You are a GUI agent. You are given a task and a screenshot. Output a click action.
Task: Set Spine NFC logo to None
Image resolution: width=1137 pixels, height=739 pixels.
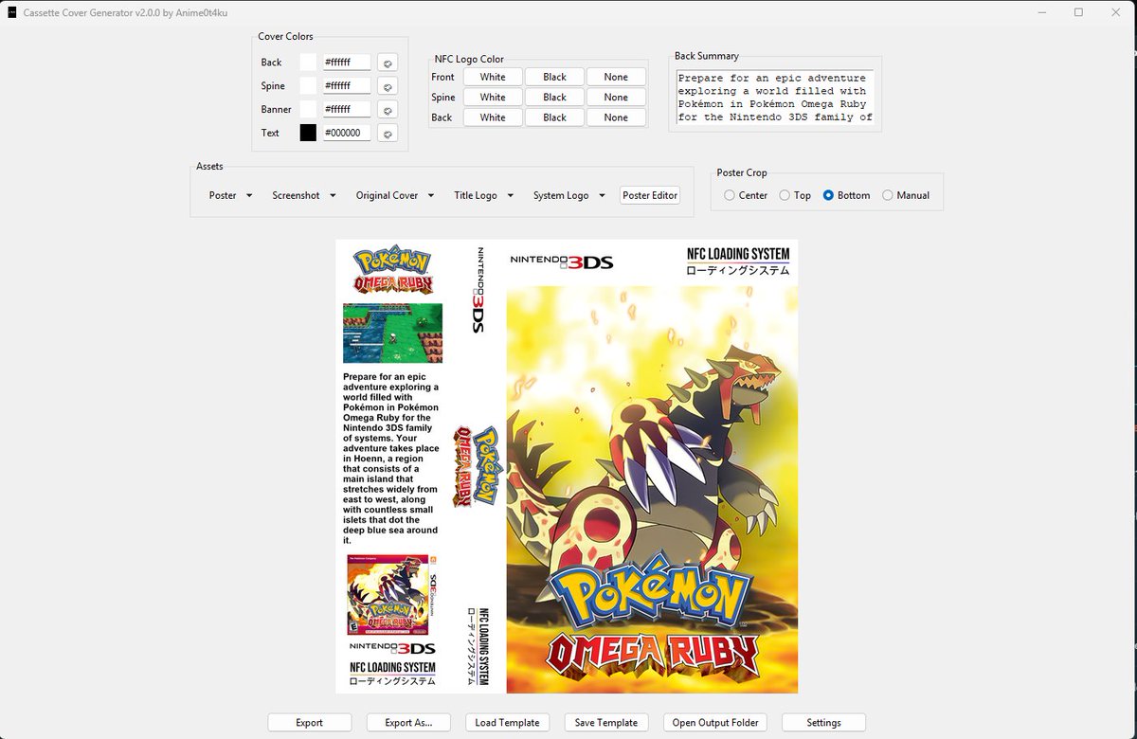pos(616,97)
